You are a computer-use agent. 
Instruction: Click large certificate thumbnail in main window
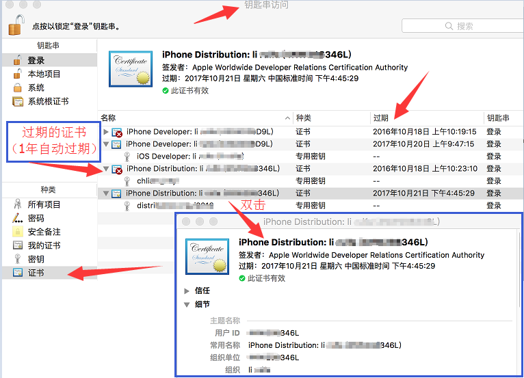click(131, 69)
